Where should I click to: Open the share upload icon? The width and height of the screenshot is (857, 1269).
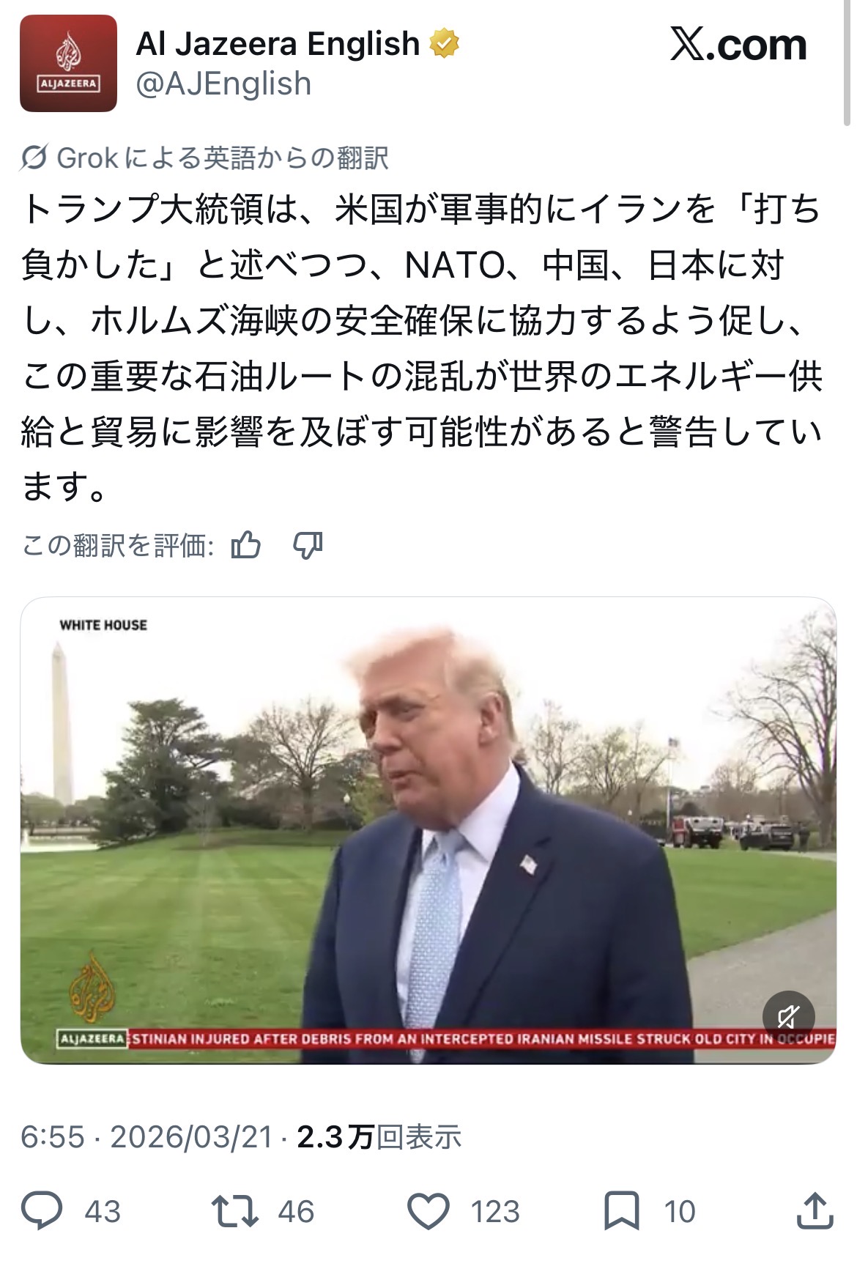(x=815, y=1210)
